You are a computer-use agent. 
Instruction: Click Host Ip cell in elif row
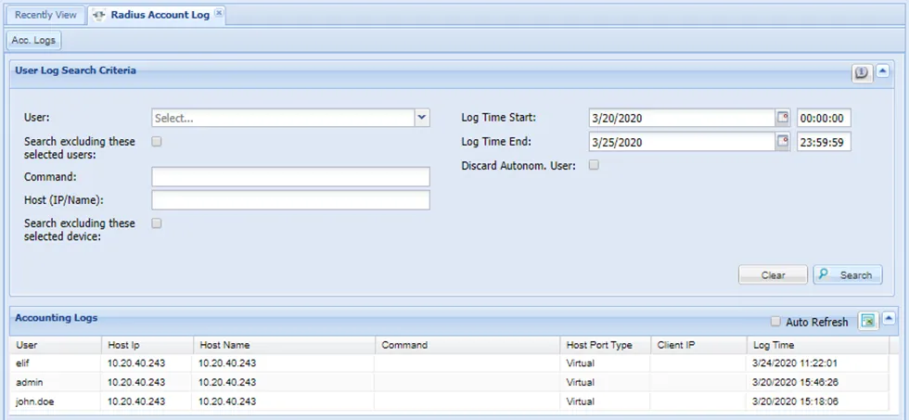[x=147, y=363]
